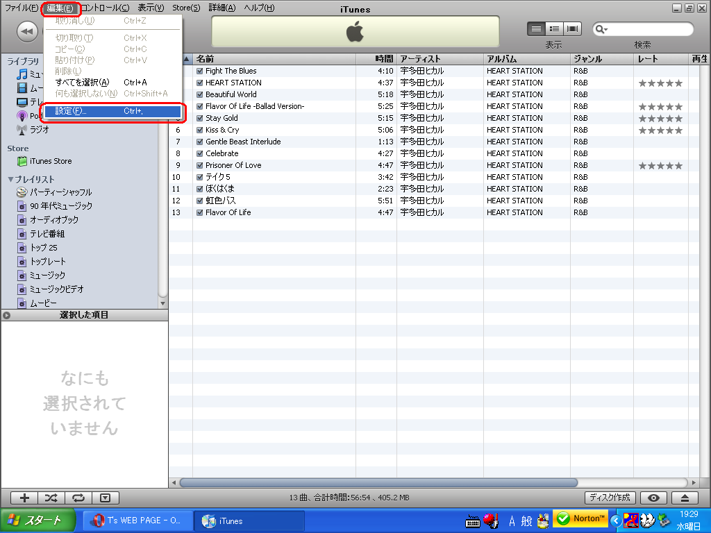Image resolution: width=711 pixels, height=533 pixels.
Task: Uncheck the テイク 5 song checkbox
Action: tap(199, 177)
